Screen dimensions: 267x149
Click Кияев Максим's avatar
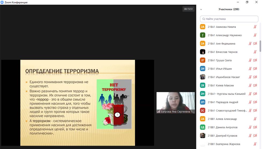click(203, 85)
